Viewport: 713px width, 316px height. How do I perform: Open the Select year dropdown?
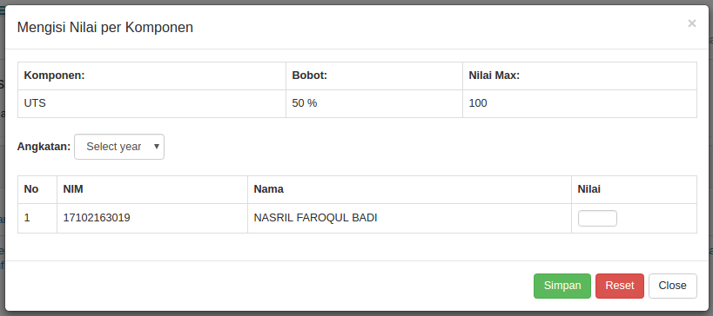coord(119,147)
